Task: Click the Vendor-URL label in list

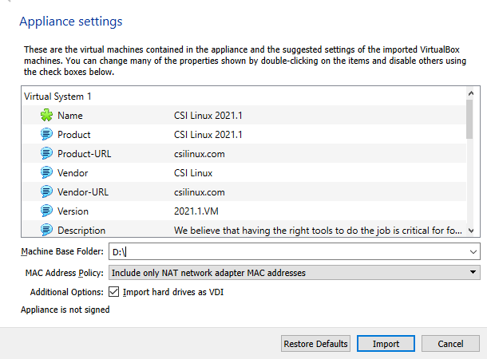Action: point(83,192)
